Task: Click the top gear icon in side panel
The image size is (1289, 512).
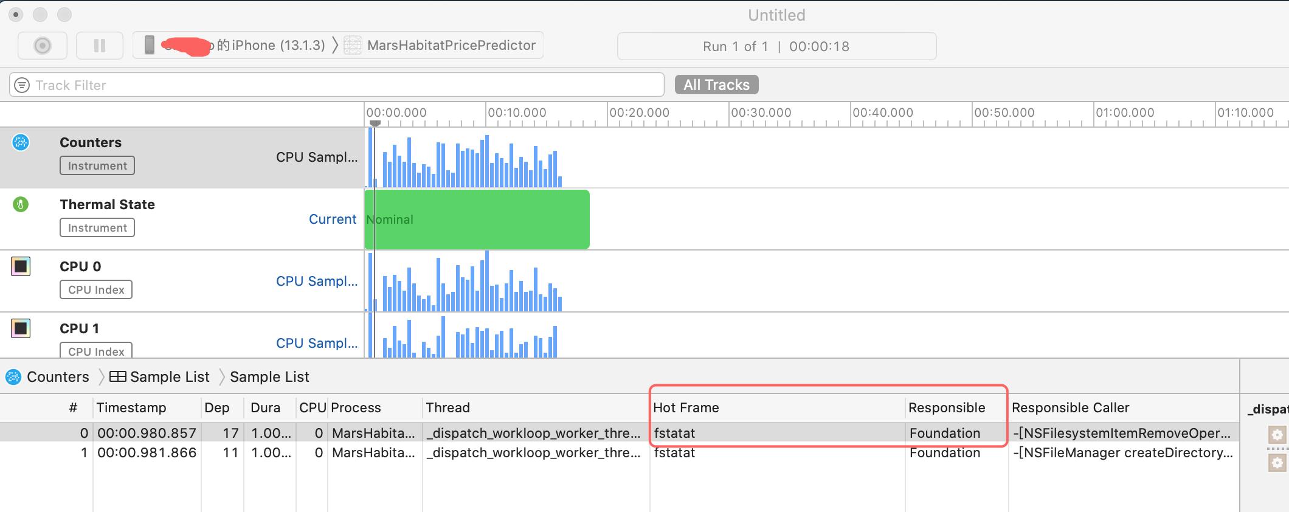Action: [1277, 435]
